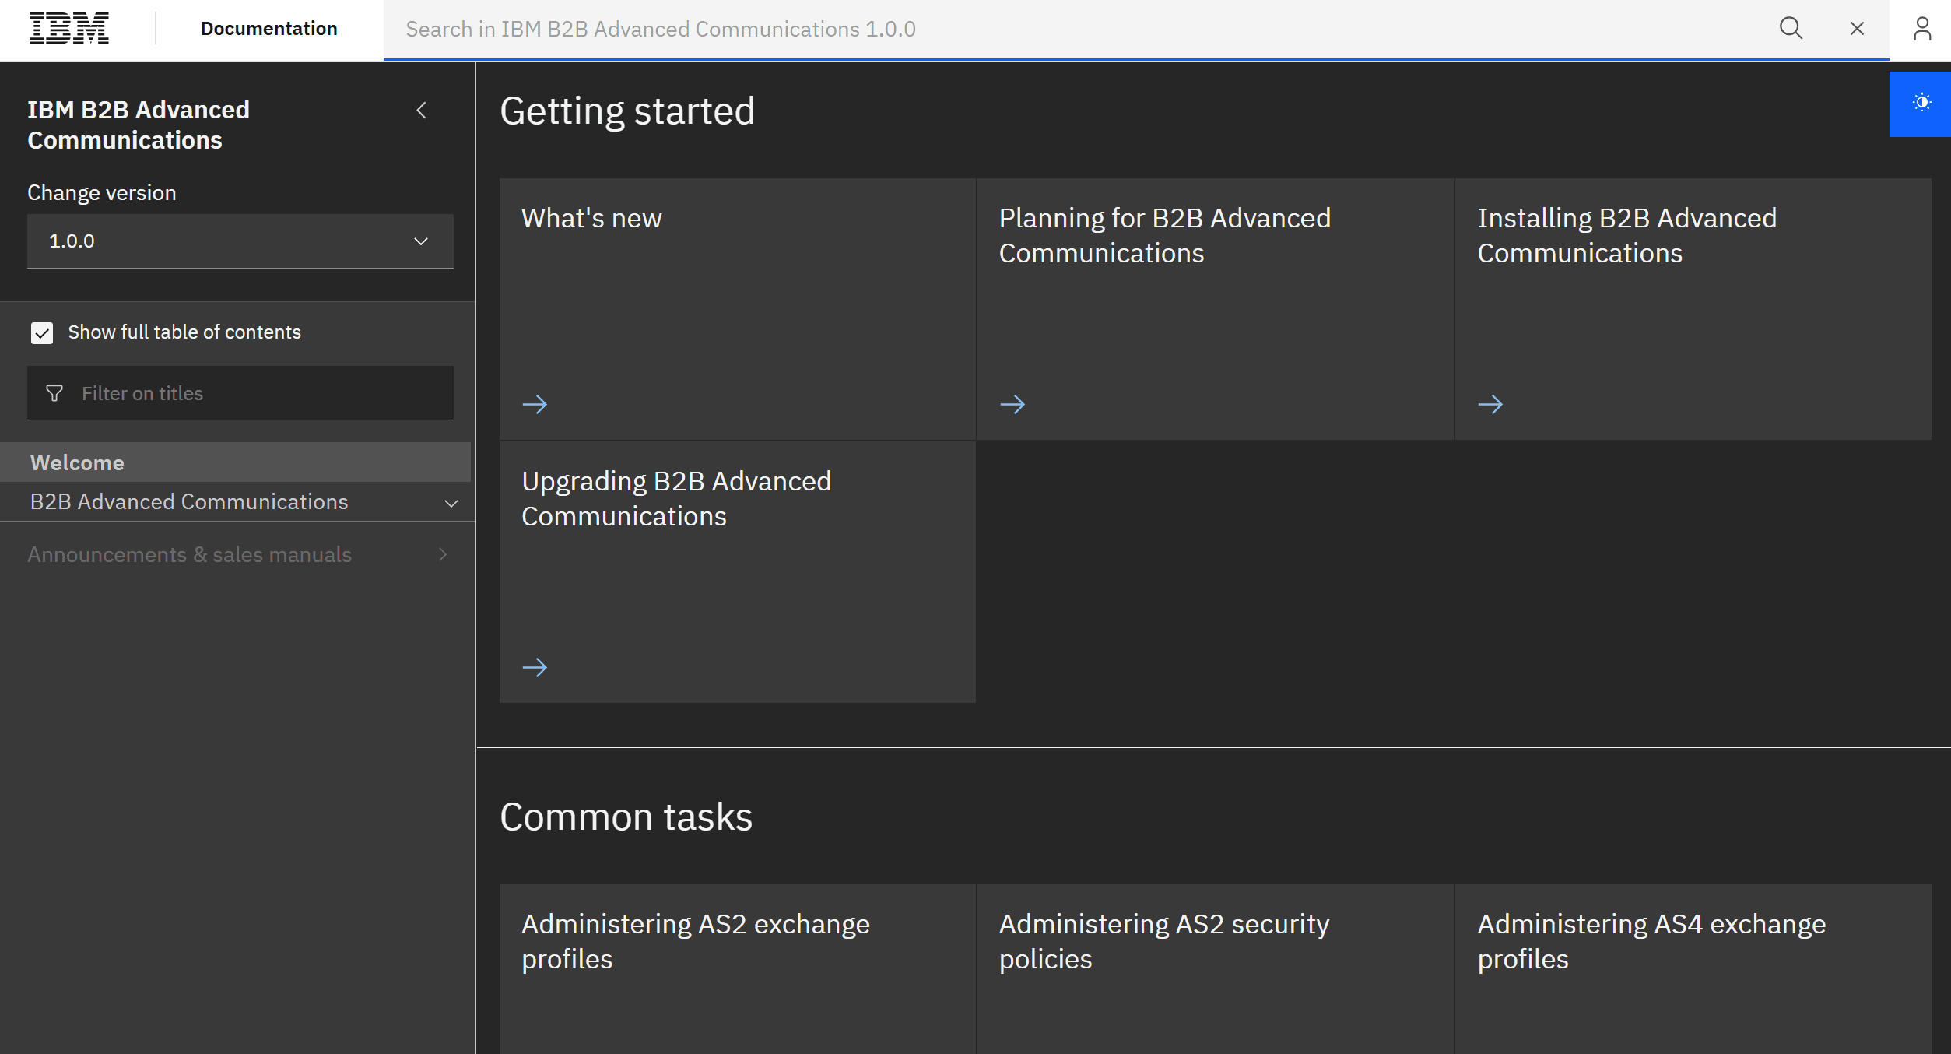Click the Common tasks heading
The height and width of the screenshot is (1054, 1951).
click(626, 817)
